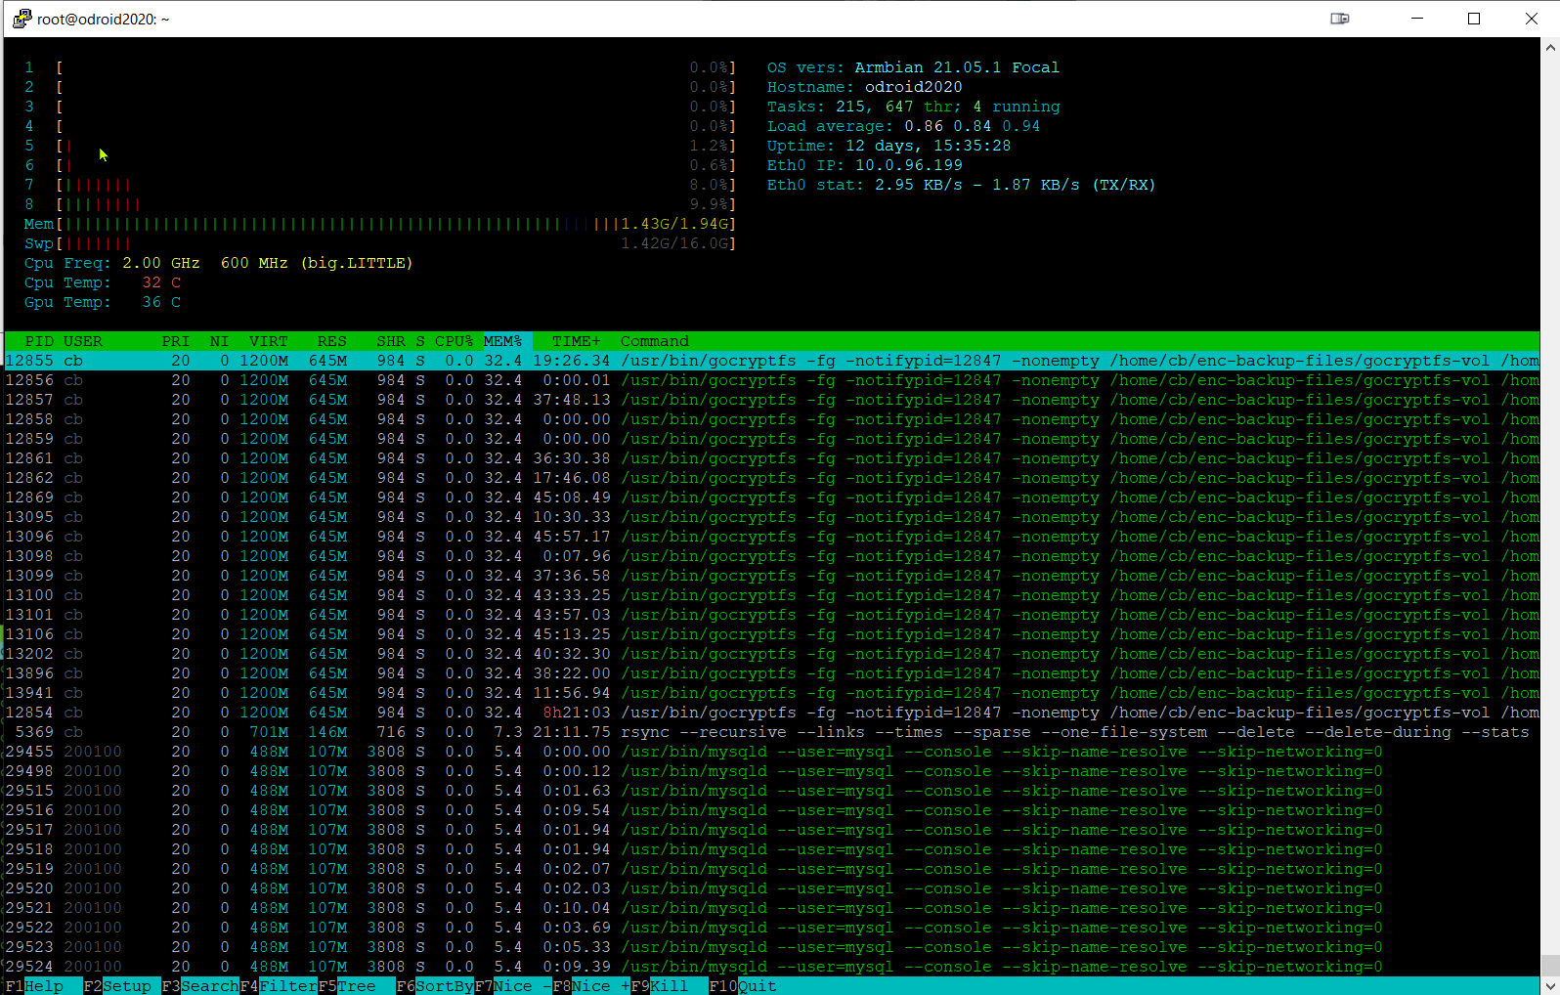This screenshot has height=995, width=1560.
Task: Sort by the TIME+ column header
Action: 577,341
